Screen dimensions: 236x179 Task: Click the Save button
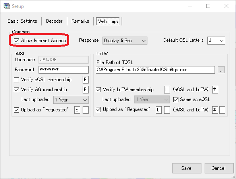187,168
